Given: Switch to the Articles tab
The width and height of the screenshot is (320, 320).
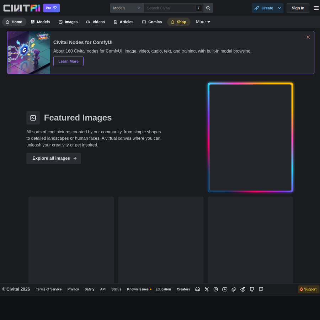Looking at the screenshot, I should (123, 22).
